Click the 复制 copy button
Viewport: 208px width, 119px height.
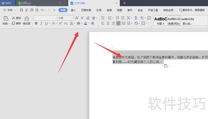16,23
